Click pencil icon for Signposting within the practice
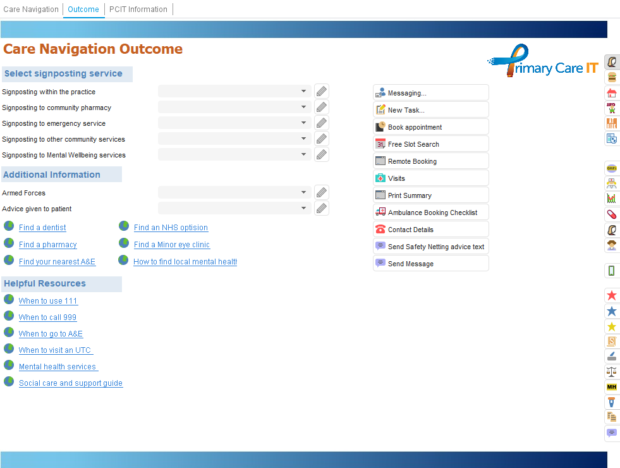This screenshot has height=468, width=620. pos(322,92)
